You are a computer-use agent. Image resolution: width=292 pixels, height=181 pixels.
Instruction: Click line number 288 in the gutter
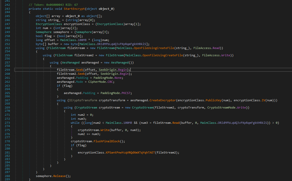click(x=8, y=176)
